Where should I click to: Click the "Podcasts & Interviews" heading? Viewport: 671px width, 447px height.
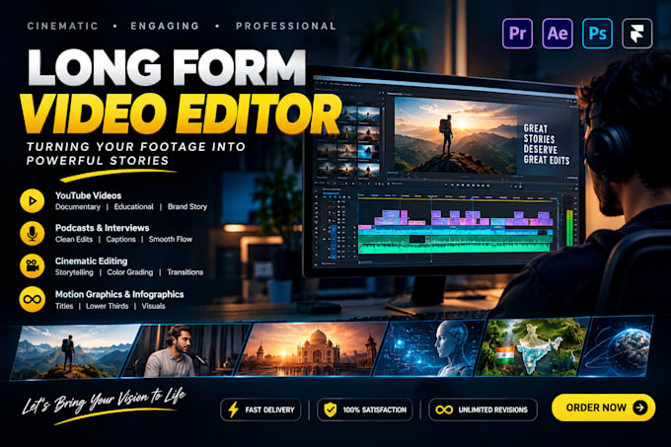[x=103, y=228]
